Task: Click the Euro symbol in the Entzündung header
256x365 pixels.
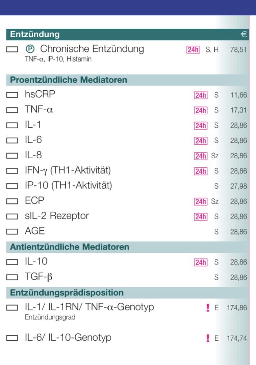Action: (244, 35)
